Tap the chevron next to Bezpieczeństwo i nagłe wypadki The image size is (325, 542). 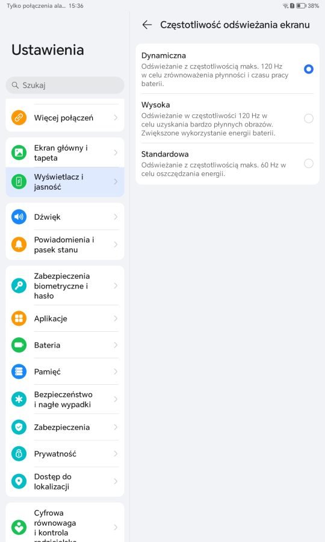(x=116, y=399)
